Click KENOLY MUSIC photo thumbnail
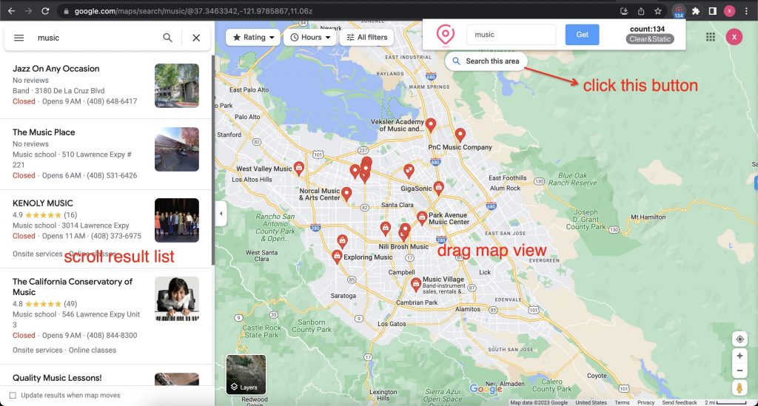This screenshot has width=758, height=406. 177,220
